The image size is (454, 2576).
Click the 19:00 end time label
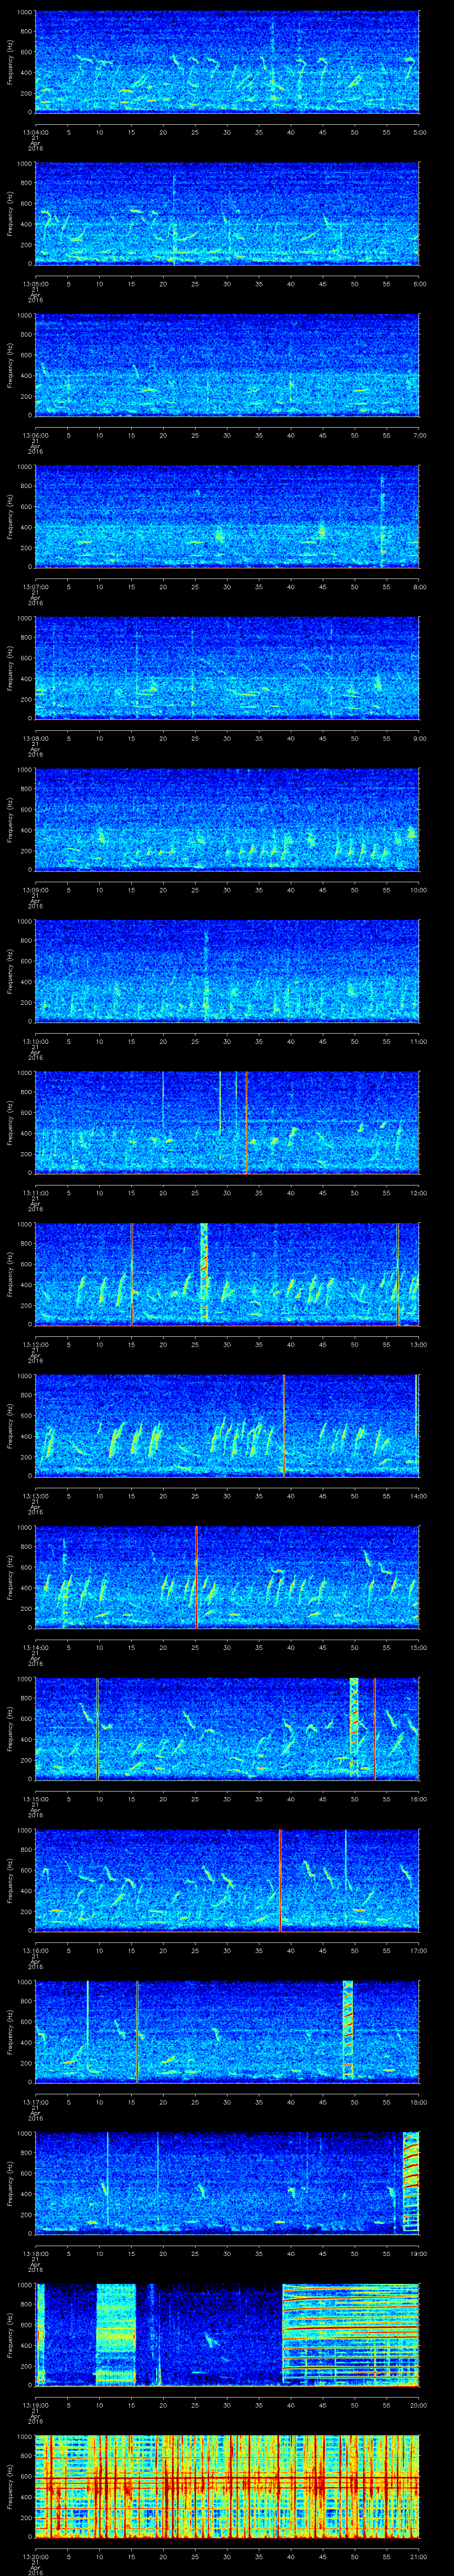(419, 2252)
